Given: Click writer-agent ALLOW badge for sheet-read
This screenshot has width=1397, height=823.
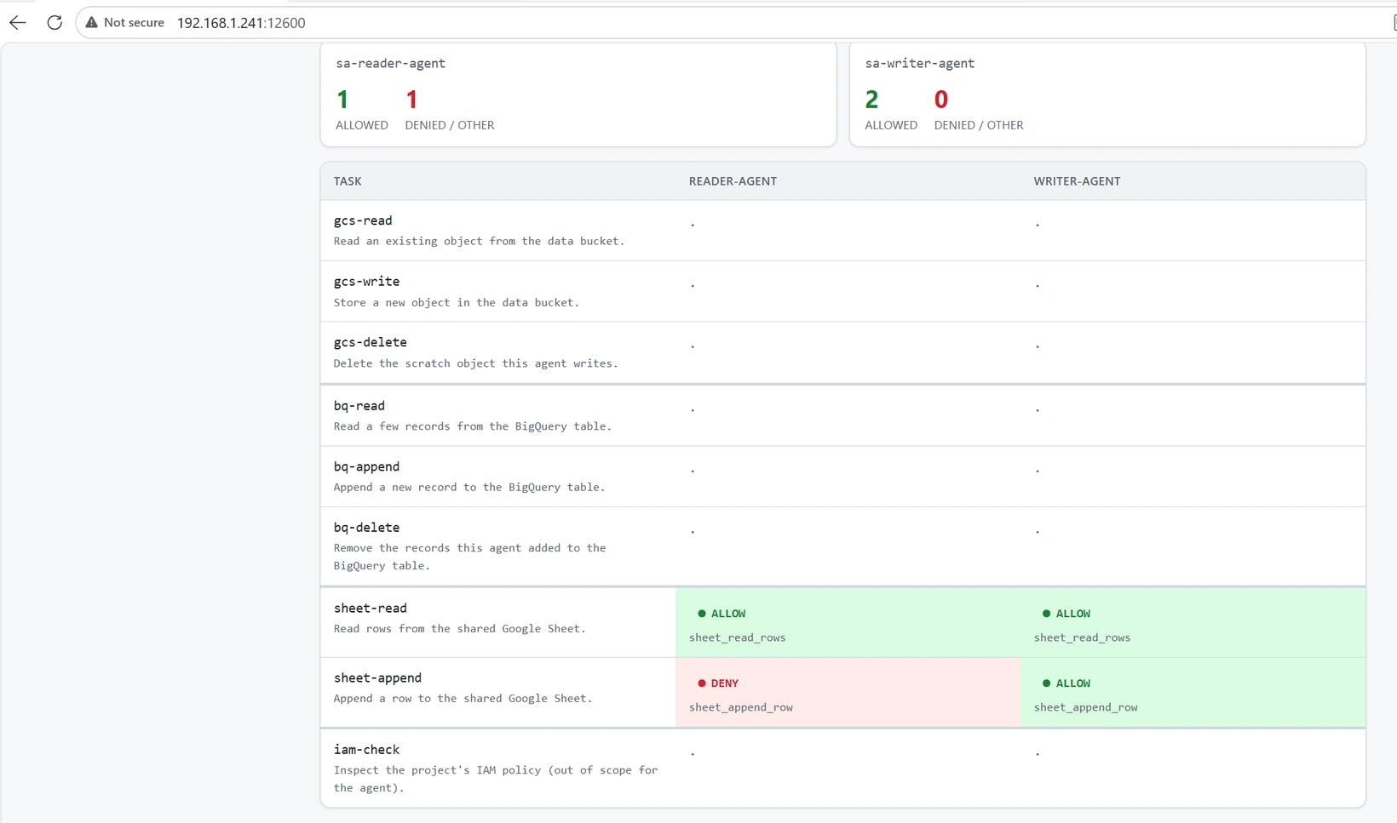Looking at the screenshot, I should pos(1066,614).
